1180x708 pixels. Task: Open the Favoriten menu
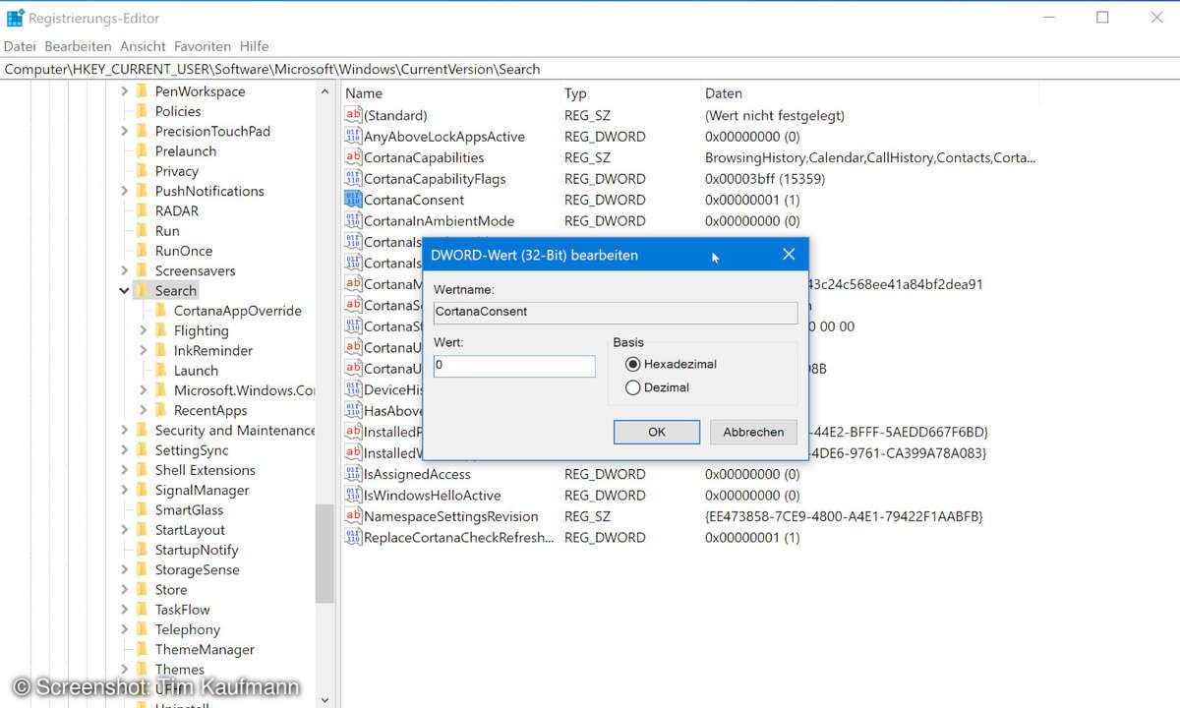point(203,46)
